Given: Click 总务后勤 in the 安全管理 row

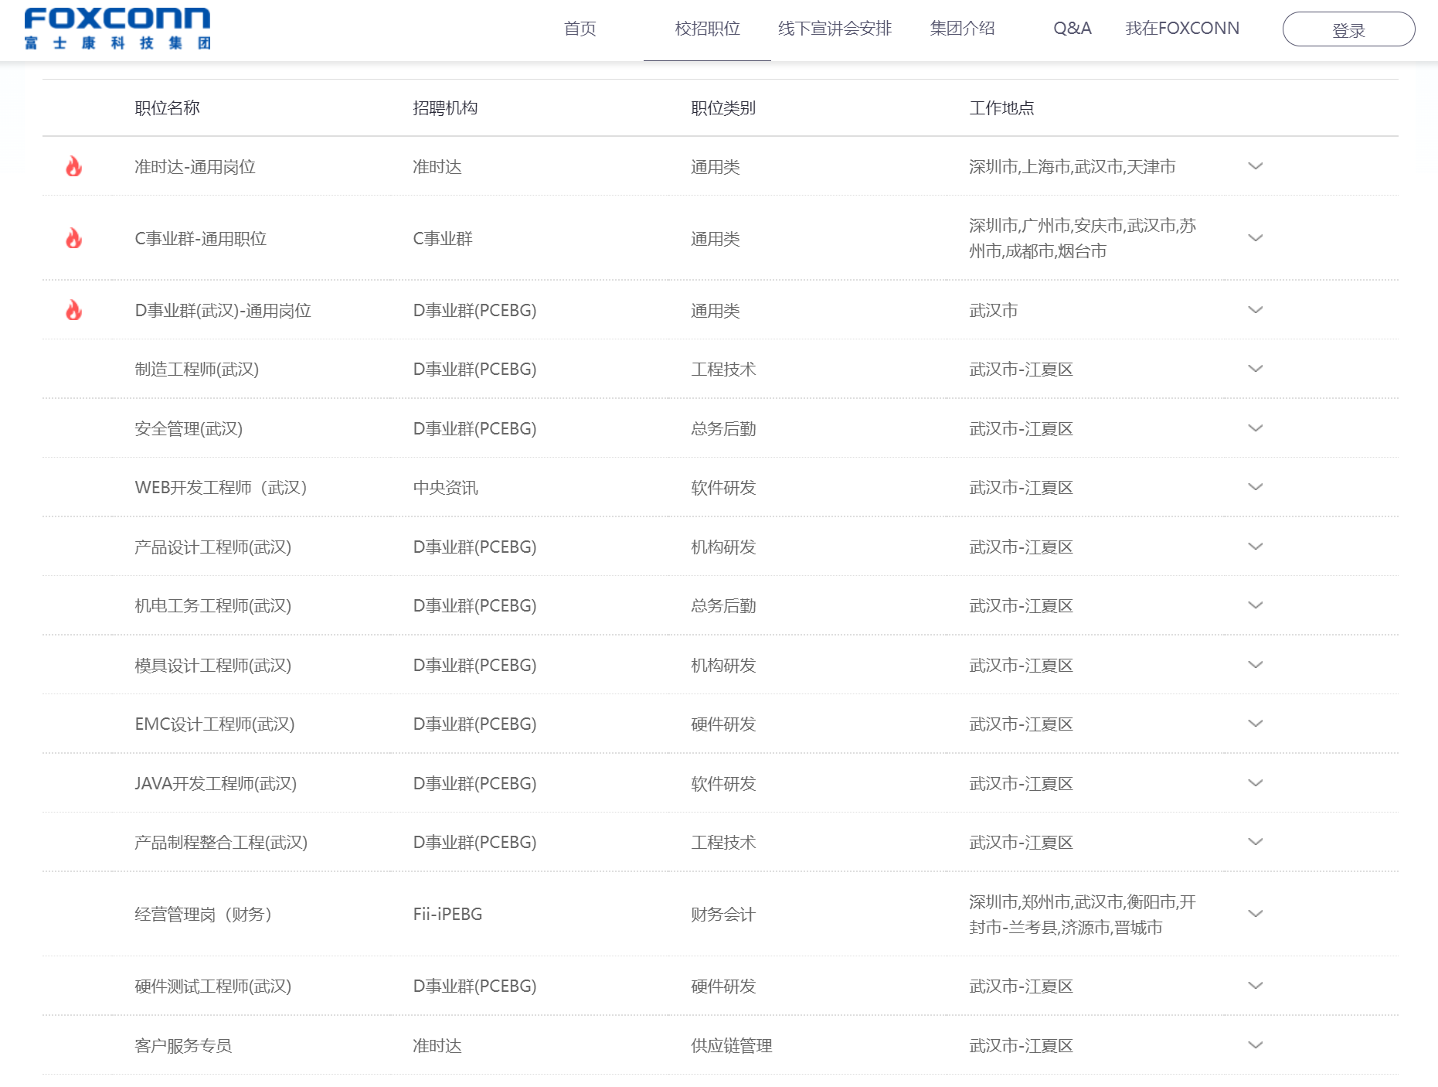Looking at the screenshot, I should pyautogui.click(x=723, y=429).
